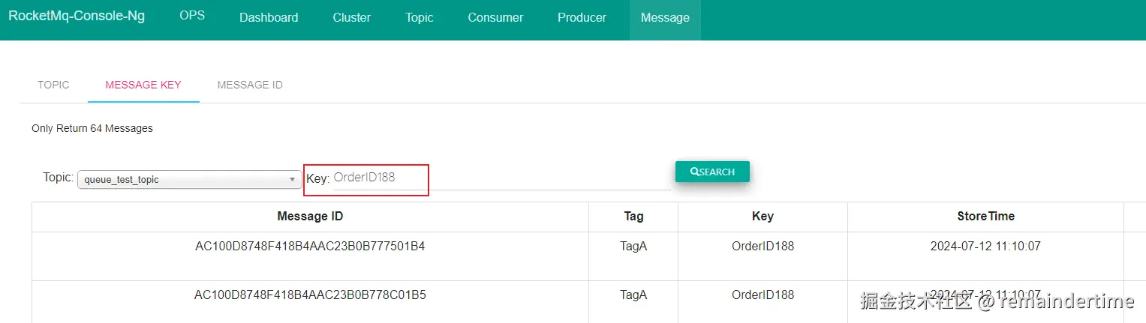Select message ID ending in 8C01B5
This screenshot has height=323, width=1146.
310,295
